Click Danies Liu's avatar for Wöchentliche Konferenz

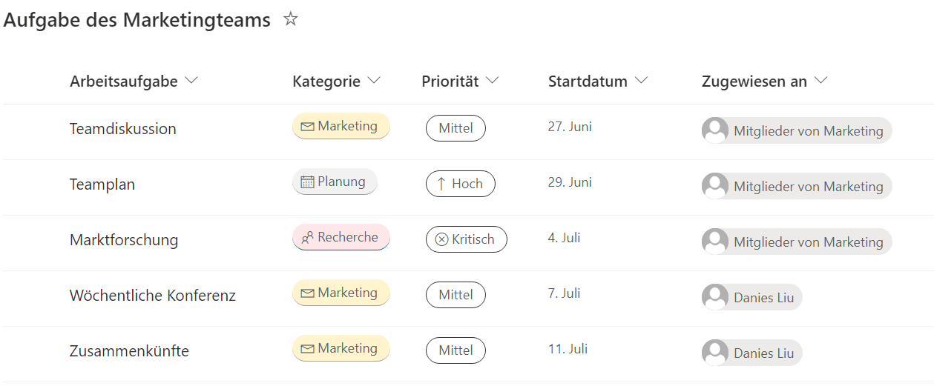pyautogui.click(x=715, y=297)
